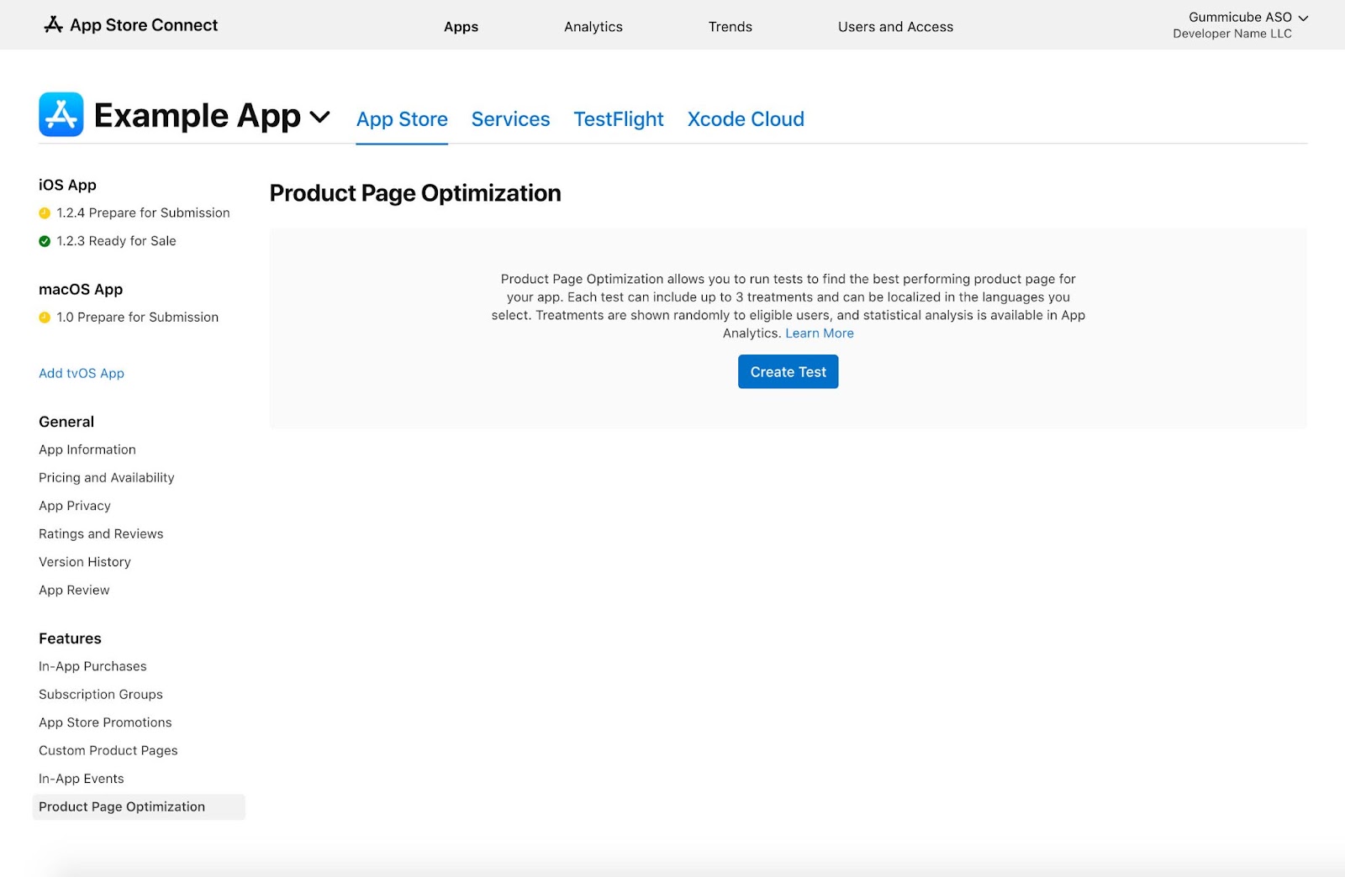
Task: Follow the Learn More link
Action: click(x=819, y=333)
